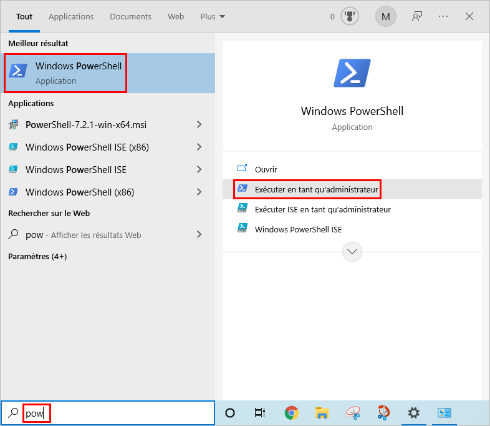Open the Windows PowerShell (x86) result
Image resolution: width=490 pixels, height=426 pixels.
click(x=108, y=192)
